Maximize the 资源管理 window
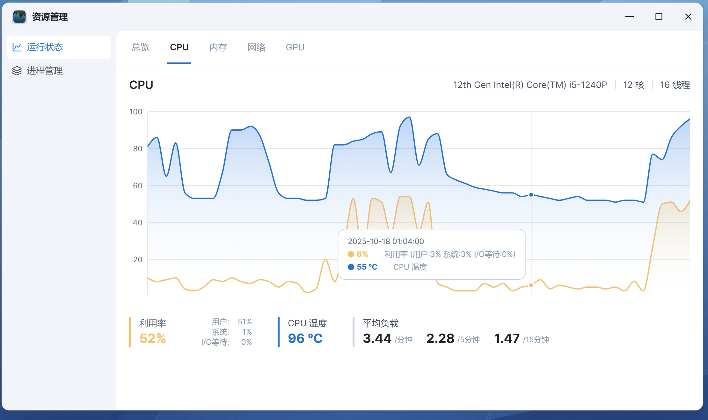Screen dimensions: 708x420 coord(659,17)
